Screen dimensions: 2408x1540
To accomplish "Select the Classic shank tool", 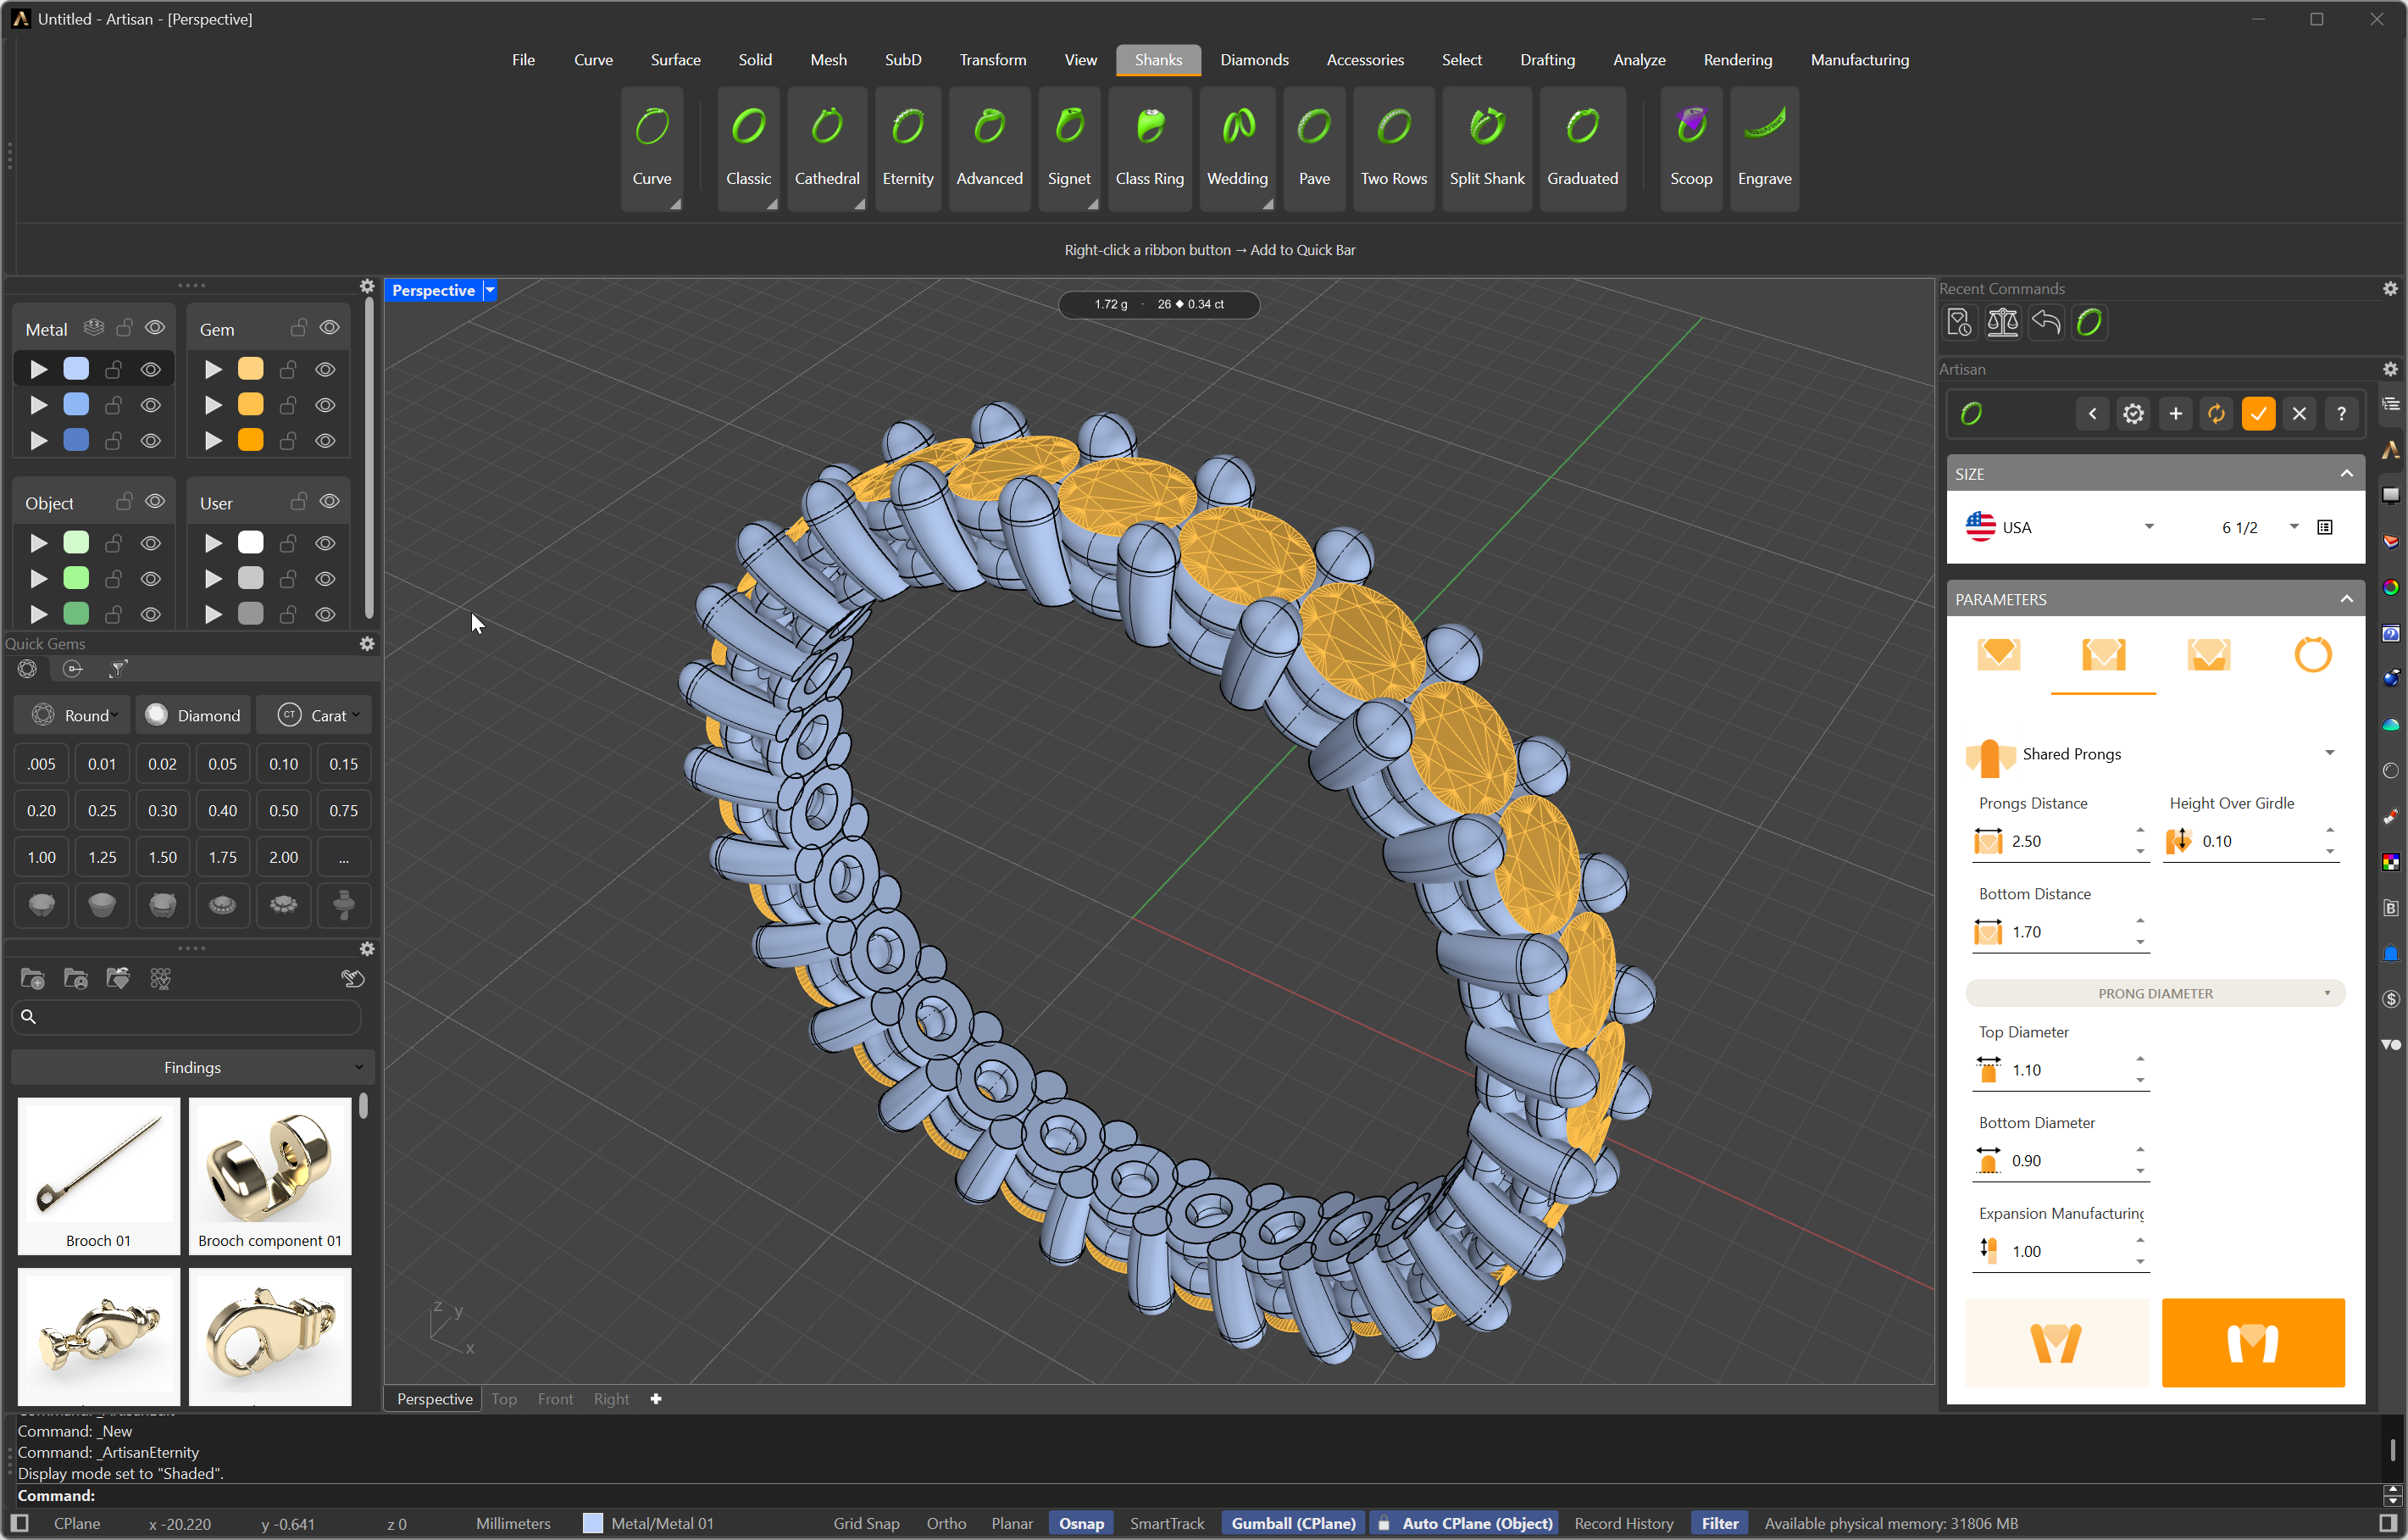I will pyautogui.click(x=748, y=148).
